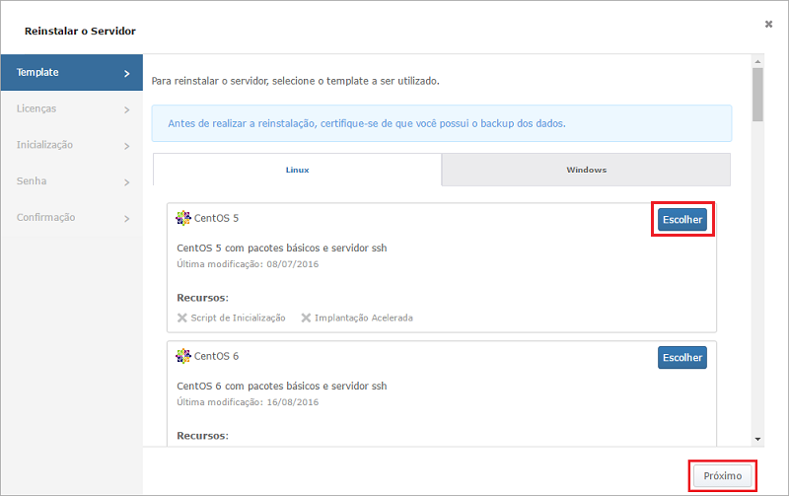Click the X icon beside Script de Inicialização
The height and width of the screenshot is (496, 789).
(182, 318)
